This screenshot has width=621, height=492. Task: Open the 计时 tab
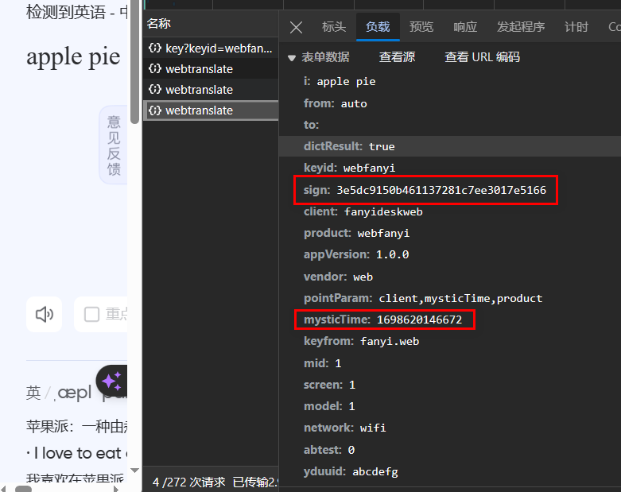[576, 27]
